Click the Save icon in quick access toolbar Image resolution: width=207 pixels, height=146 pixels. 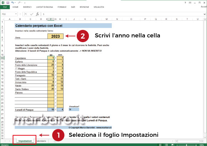(8, 2)
